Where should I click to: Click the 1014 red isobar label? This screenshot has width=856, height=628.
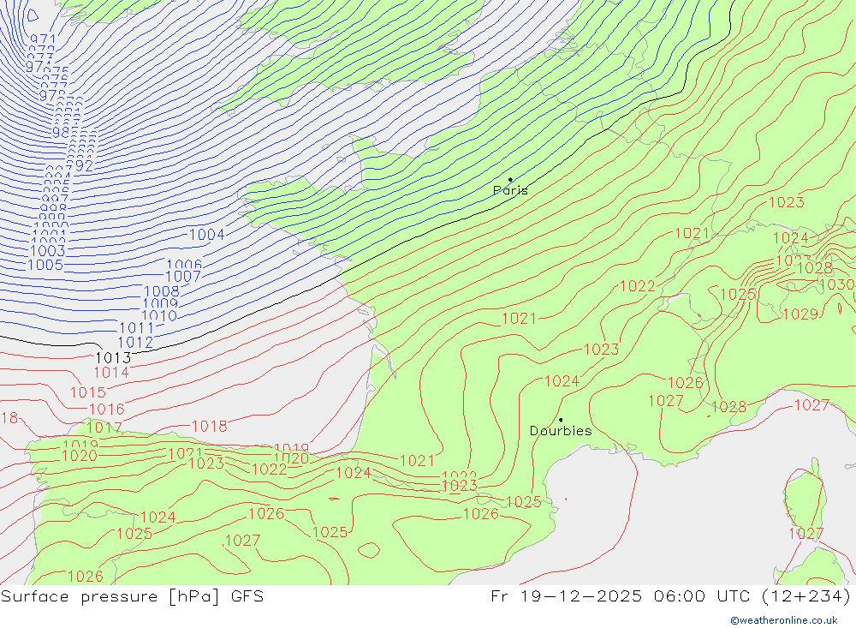point(111,373)
